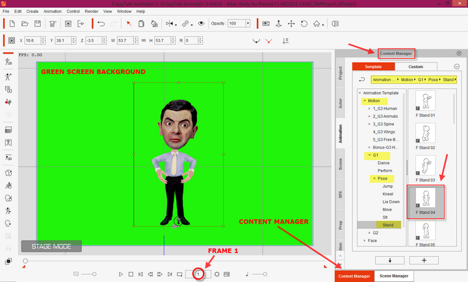Image resolution: width=468 pixels, height=282 pixels.
Task: Increase the Z value with stepper
Action: click(x=104, y=39)
